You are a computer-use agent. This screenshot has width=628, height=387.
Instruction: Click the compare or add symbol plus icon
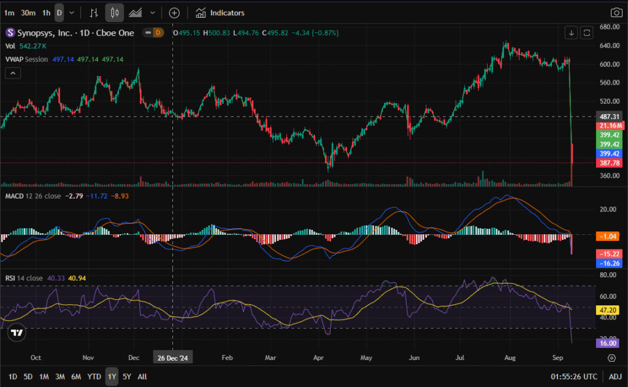point(174,13)
